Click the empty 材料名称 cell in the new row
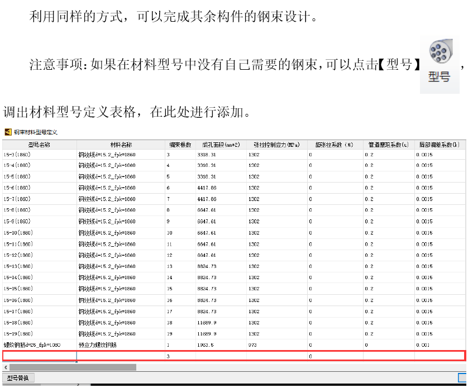 121,356
